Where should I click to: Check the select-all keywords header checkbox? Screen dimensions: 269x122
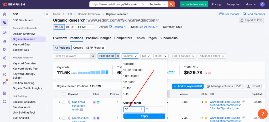click(64, 94)
